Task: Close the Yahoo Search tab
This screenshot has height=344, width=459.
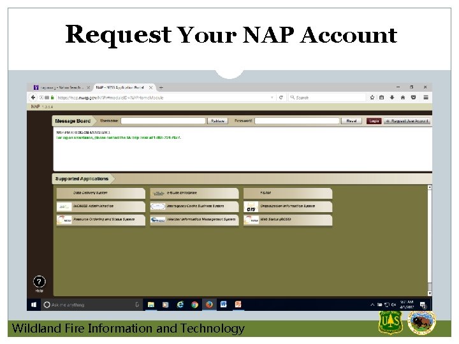Action: [x=88, y=87]
